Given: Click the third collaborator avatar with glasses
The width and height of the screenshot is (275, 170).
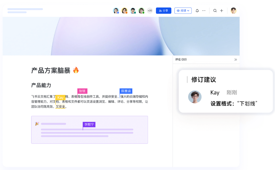Looking at the screenshot, I should click(x=133, y=11).
